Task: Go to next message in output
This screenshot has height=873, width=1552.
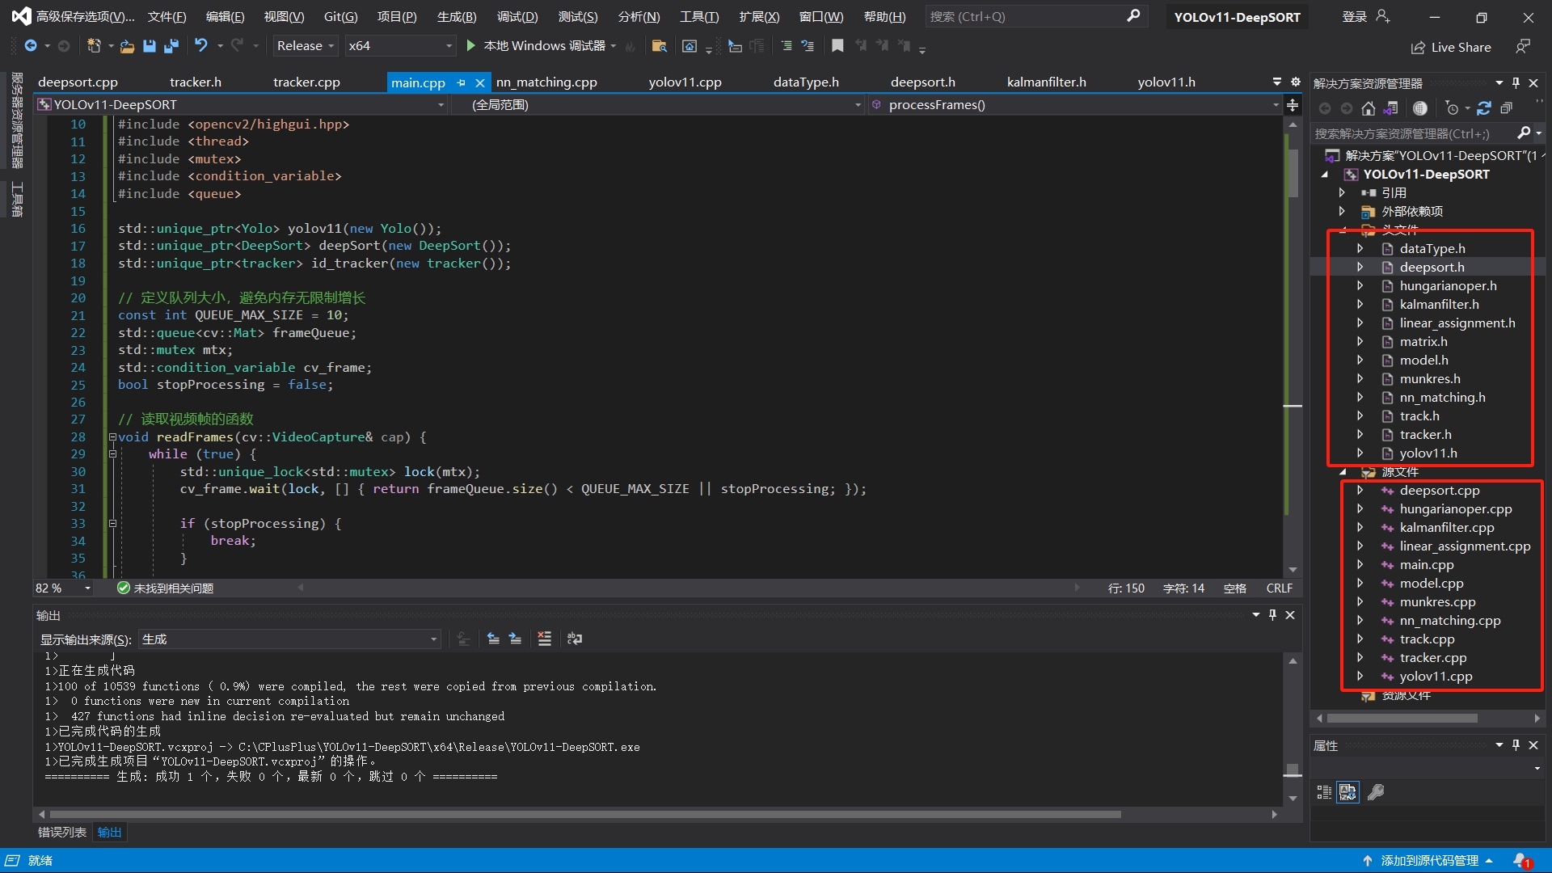Action: [x=515, y=639]
